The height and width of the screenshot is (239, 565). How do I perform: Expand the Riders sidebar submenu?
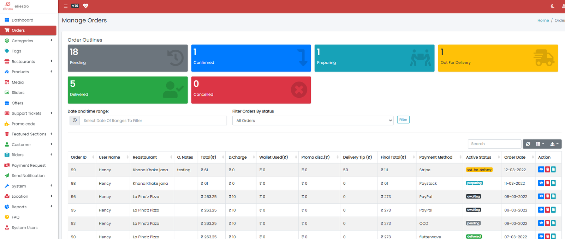(28, 155)
